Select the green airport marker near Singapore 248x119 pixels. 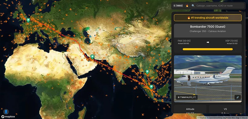(x=151, y=87)
